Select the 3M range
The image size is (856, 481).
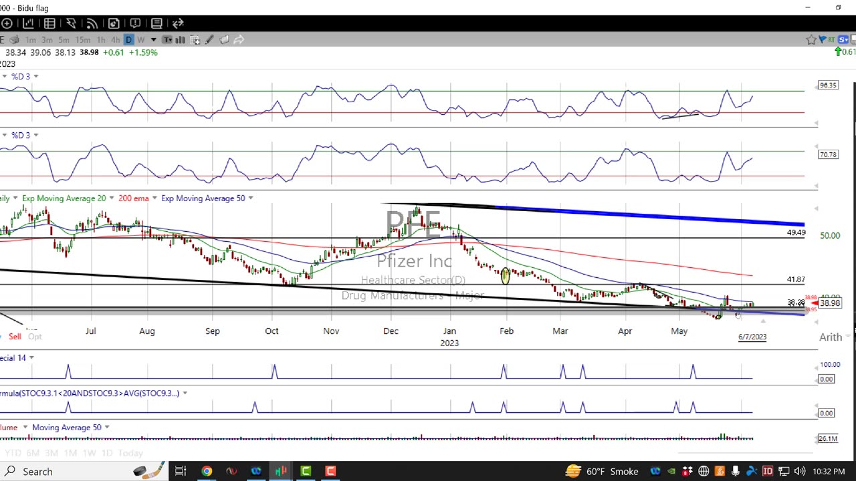pos(51,453)
